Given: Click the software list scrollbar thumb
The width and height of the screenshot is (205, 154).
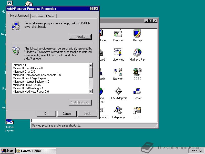Looking at the screenshot, I should [x=91, y=72].
